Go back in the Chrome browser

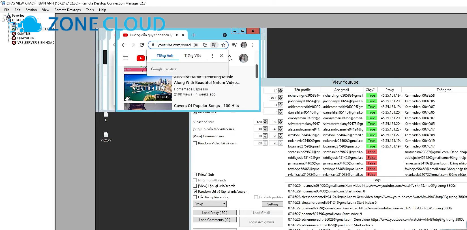[x=124, y=45]
